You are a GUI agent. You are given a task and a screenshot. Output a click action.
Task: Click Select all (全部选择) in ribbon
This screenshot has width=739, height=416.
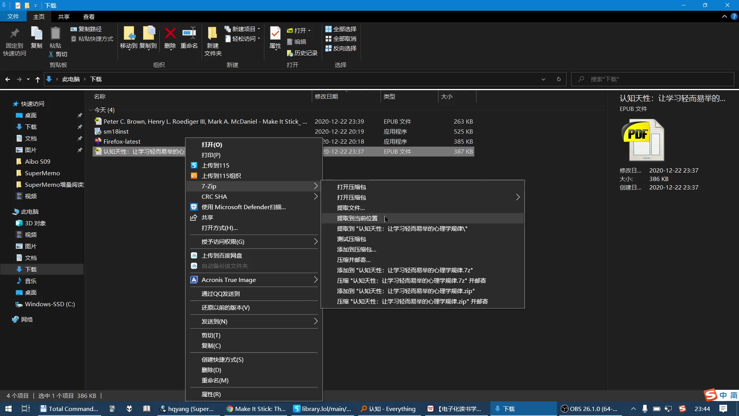341,29
